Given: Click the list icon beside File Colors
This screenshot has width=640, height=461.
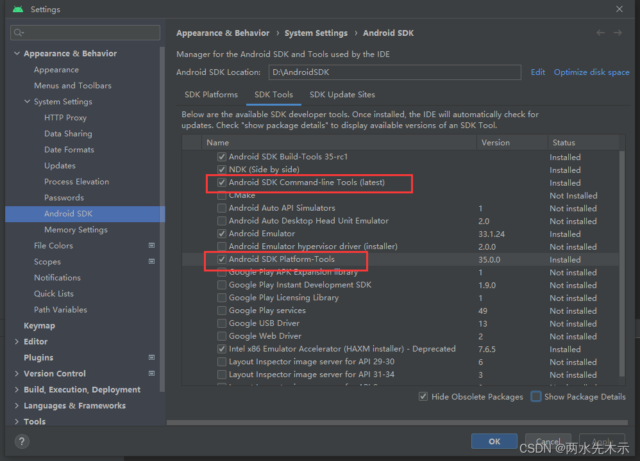Looking at the screenshot, I should [151, 245].
